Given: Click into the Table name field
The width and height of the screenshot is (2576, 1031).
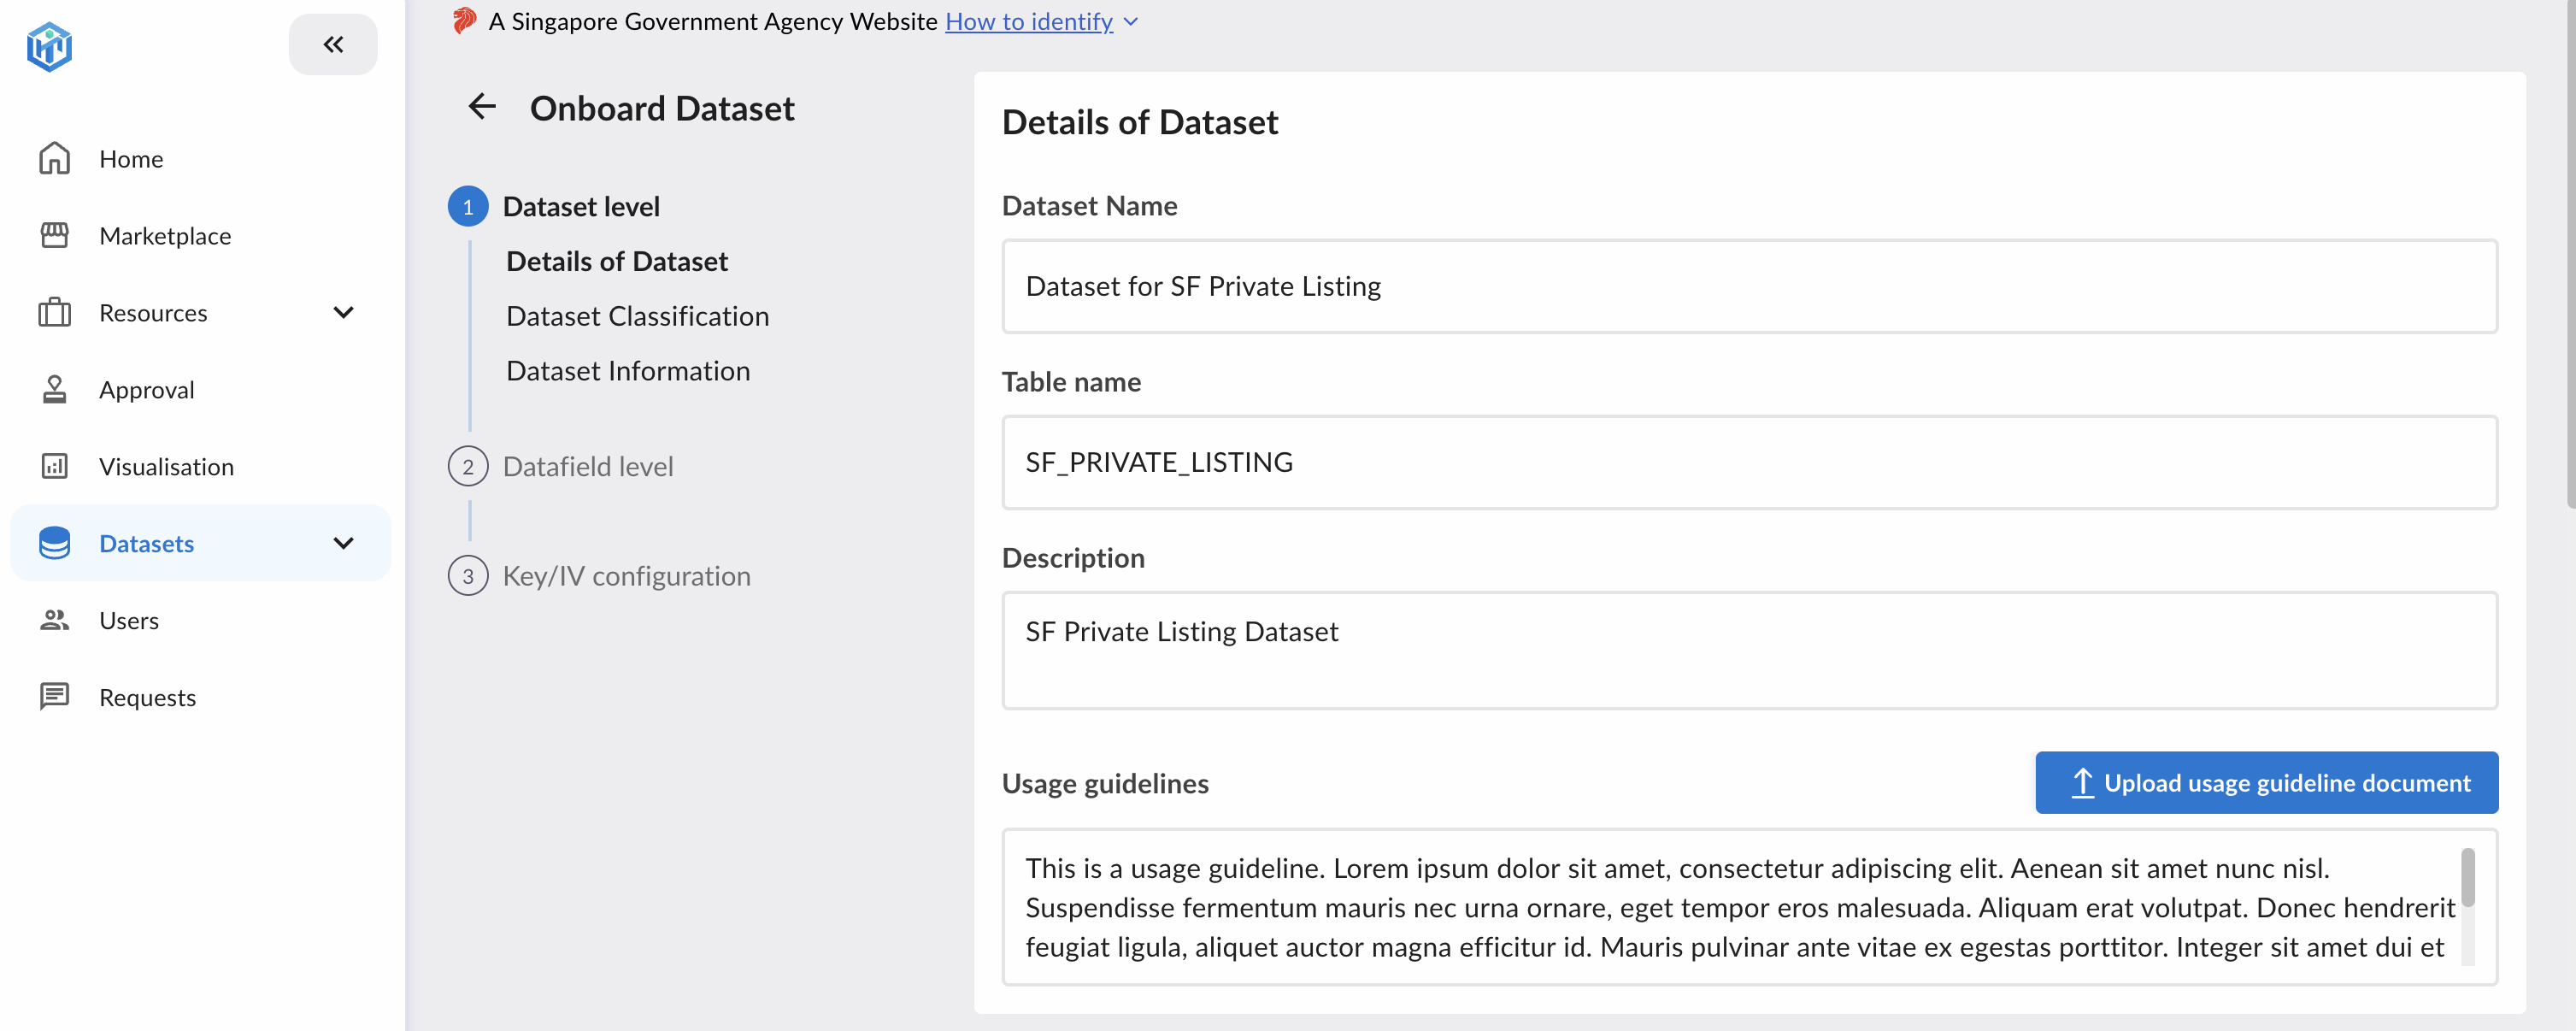Looking at the screenshot, I should (x=1749, y=462).
